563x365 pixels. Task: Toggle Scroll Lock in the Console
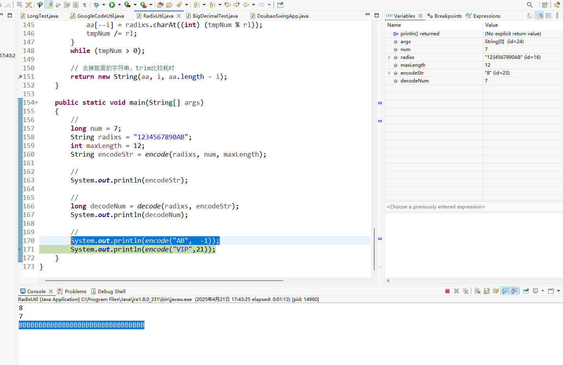tap(486, 291)
